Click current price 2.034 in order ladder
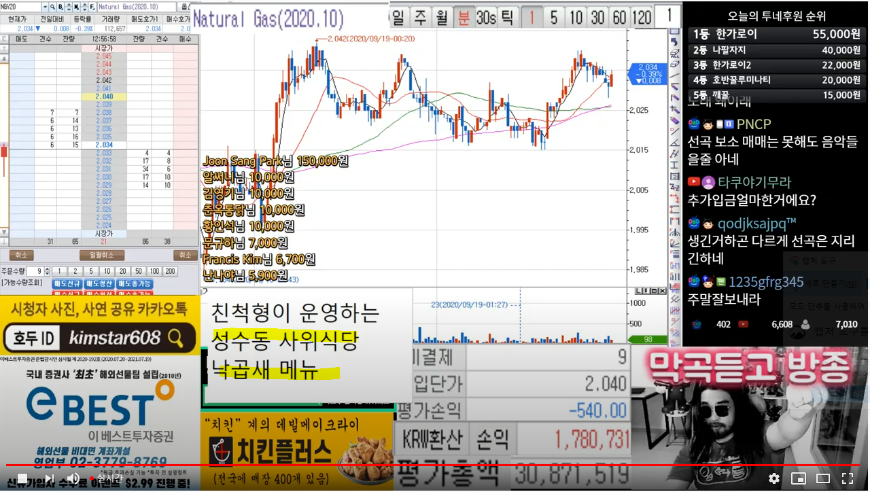This screenshot has width=870, height=492. [103, 144]
